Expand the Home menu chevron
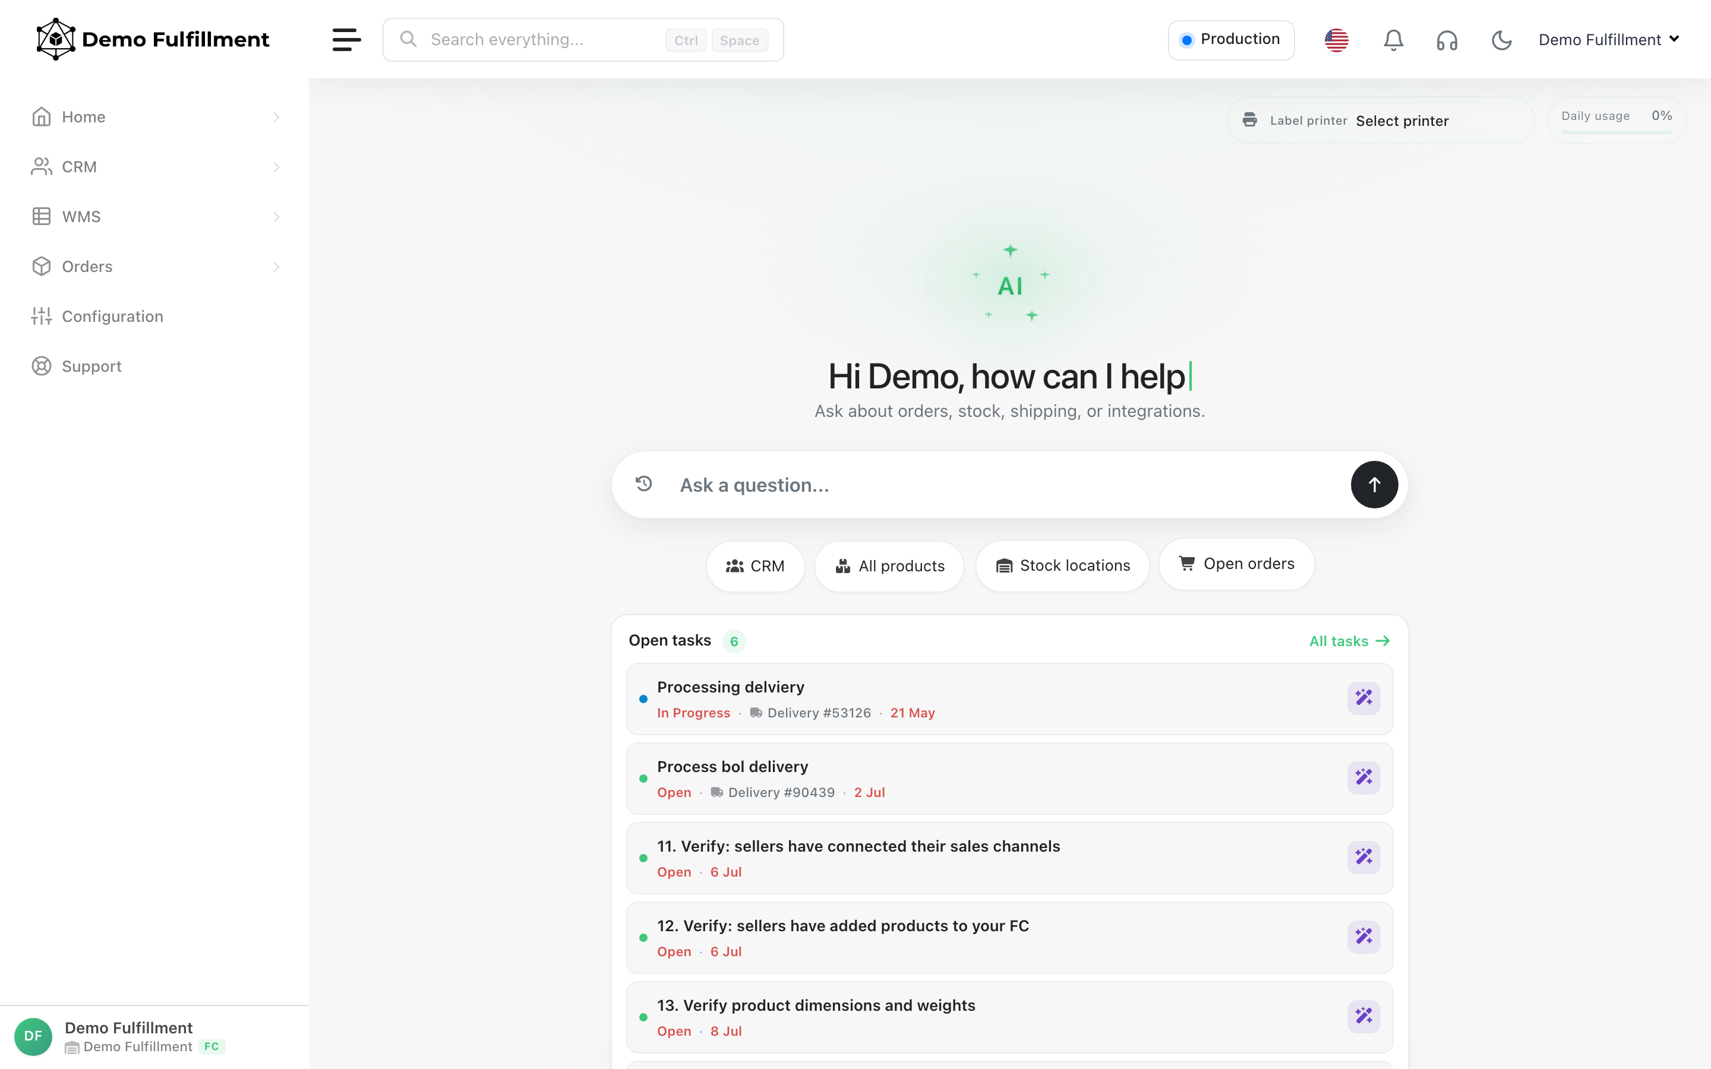 pyautogui.click(x=276, y=118)
